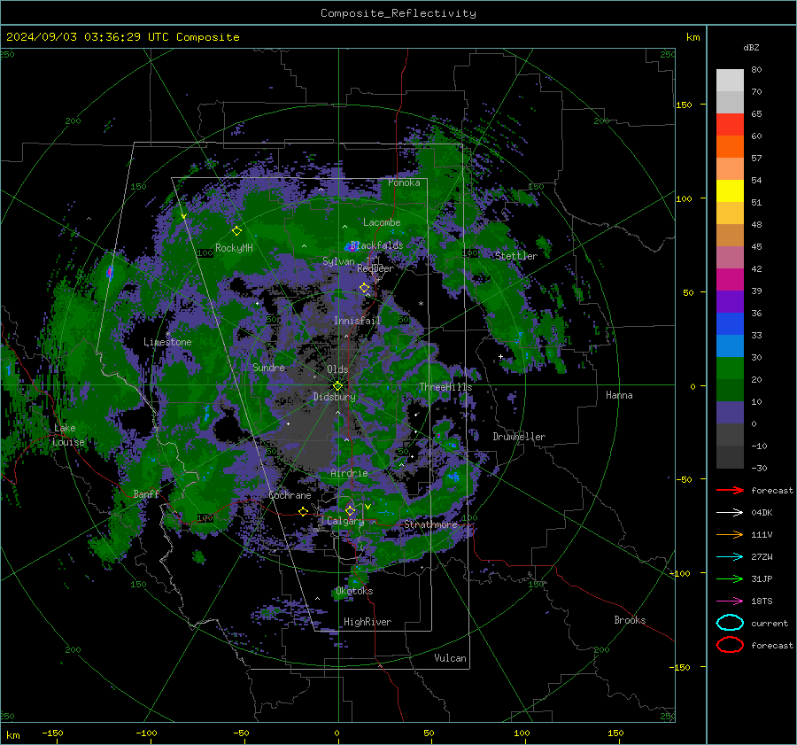Select the magenta swatch below 42 dBZ
The image size is (797, 745).
730,279
